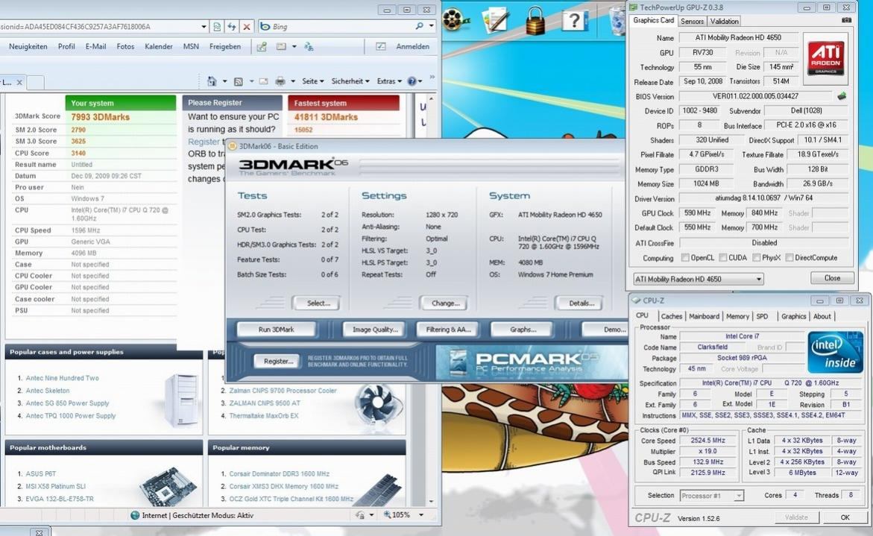This screenshot has height=536, width=873.
Task: Open the zoom level dropdown arrow at 105%
Action: point(421,515)
